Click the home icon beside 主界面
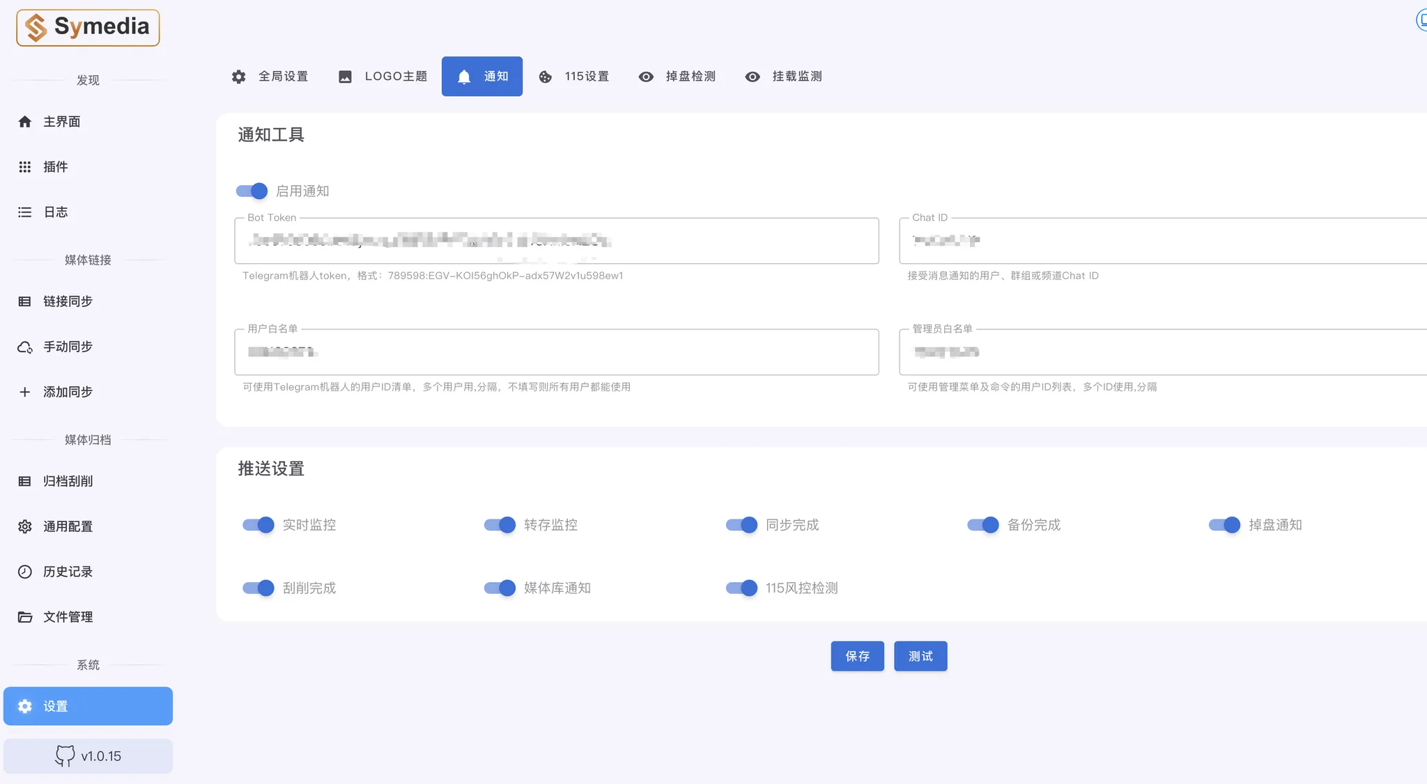The image size is (1427, 784). [x=25, y=122]
